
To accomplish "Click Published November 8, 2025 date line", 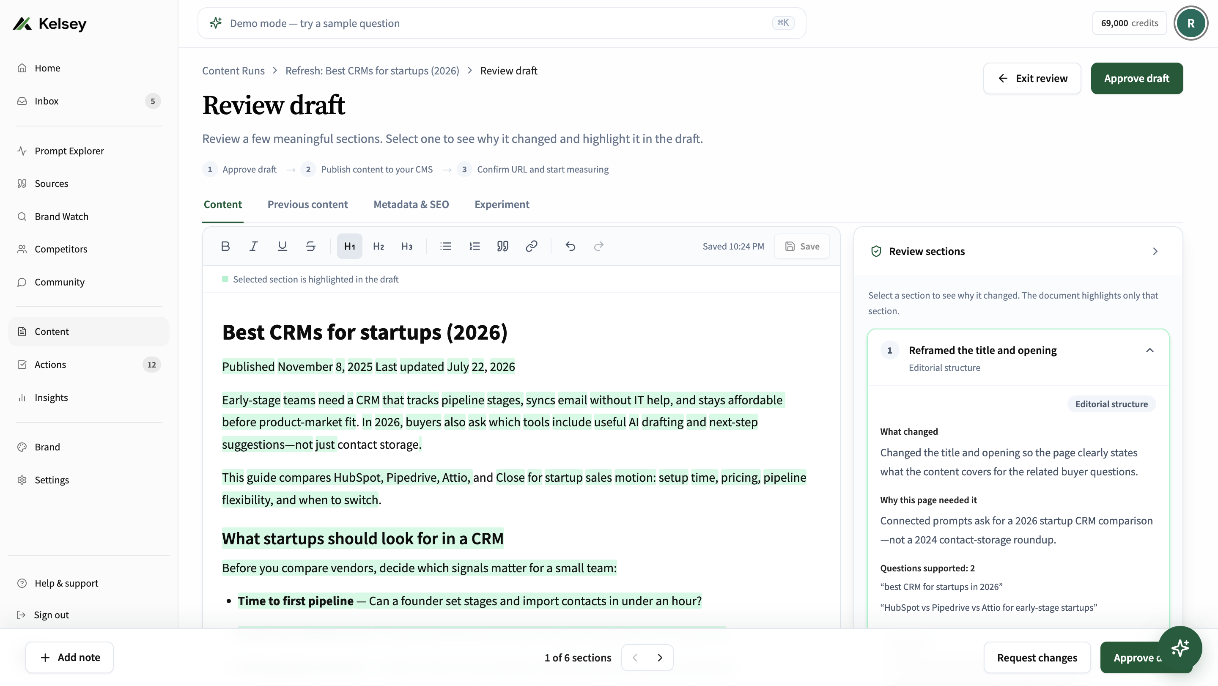I will click(368, 366).
